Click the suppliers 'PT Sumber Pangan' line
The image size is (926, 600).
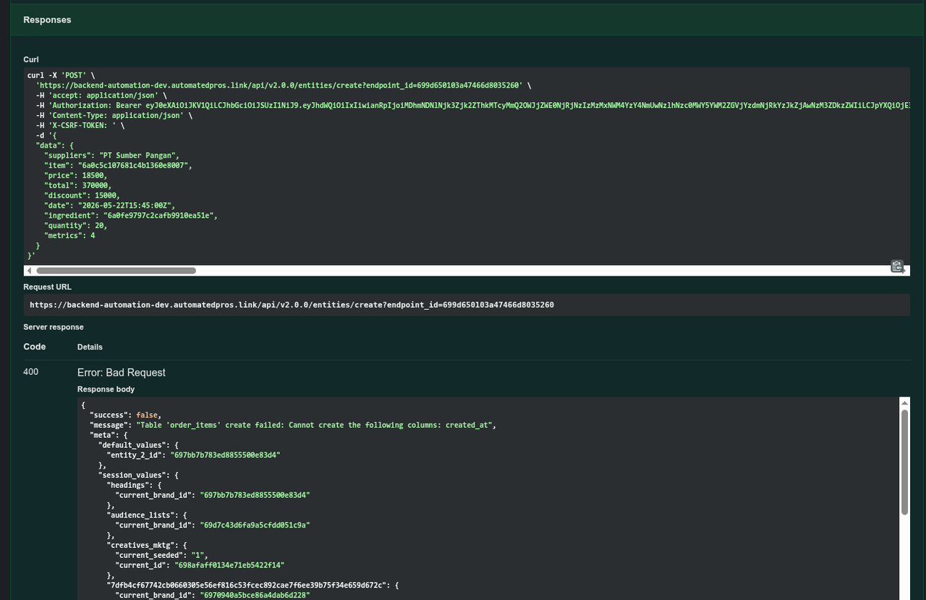click(111, 156)
